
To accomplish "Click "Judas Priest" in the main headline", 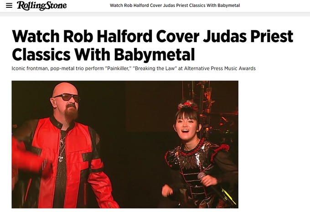I will pyautogui.click(x=248, y=37).
